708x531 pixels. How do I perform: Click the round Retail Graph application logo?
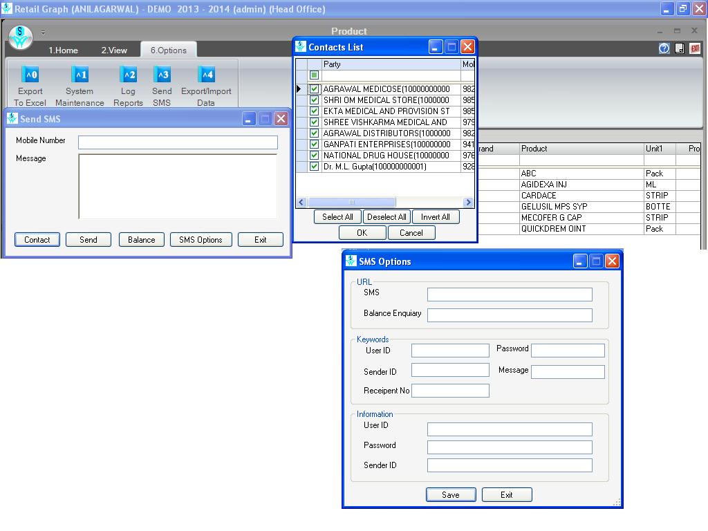click(20, 37)
